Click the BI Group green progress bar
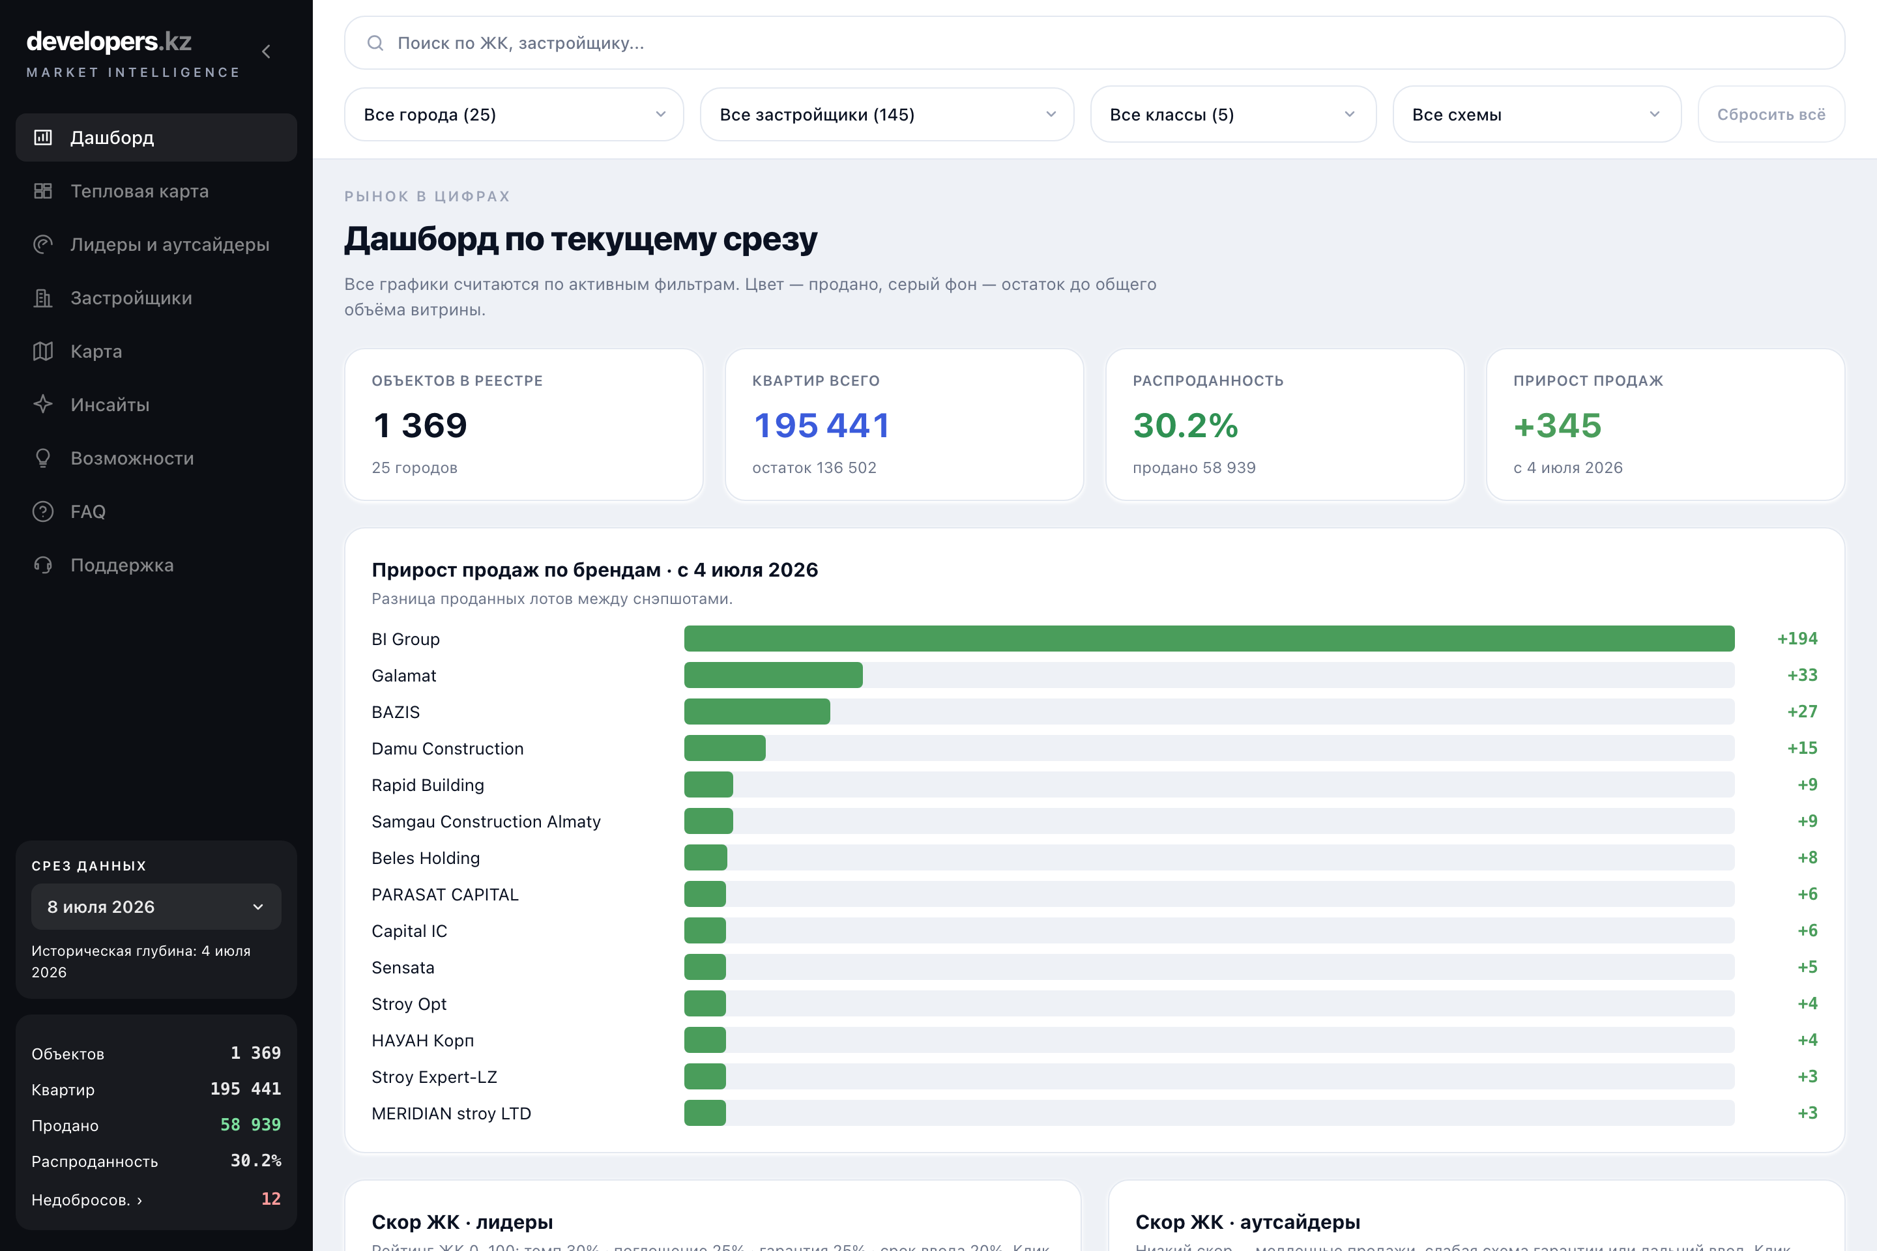Image resolution: width=1877 pixels, height=1251 pixels. point(1209,639)
